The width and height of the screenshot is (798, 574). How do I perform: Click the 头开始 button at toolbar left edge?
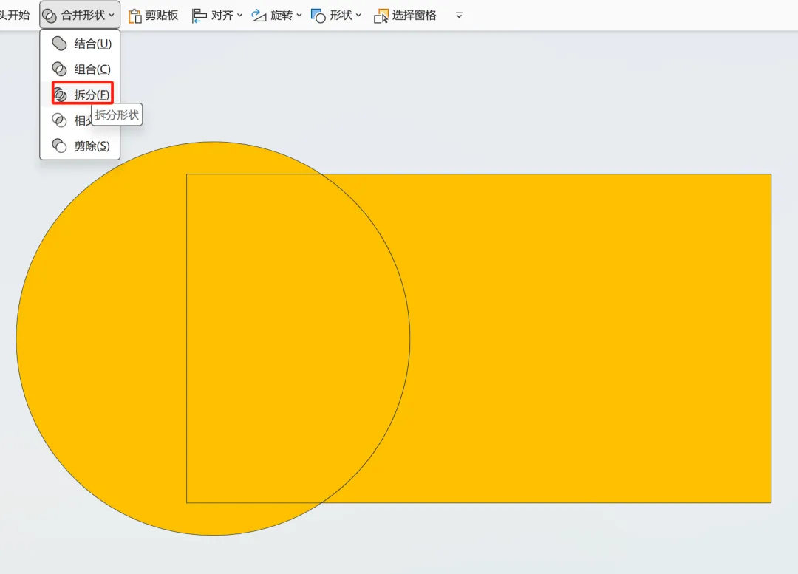tap(15, 16)
